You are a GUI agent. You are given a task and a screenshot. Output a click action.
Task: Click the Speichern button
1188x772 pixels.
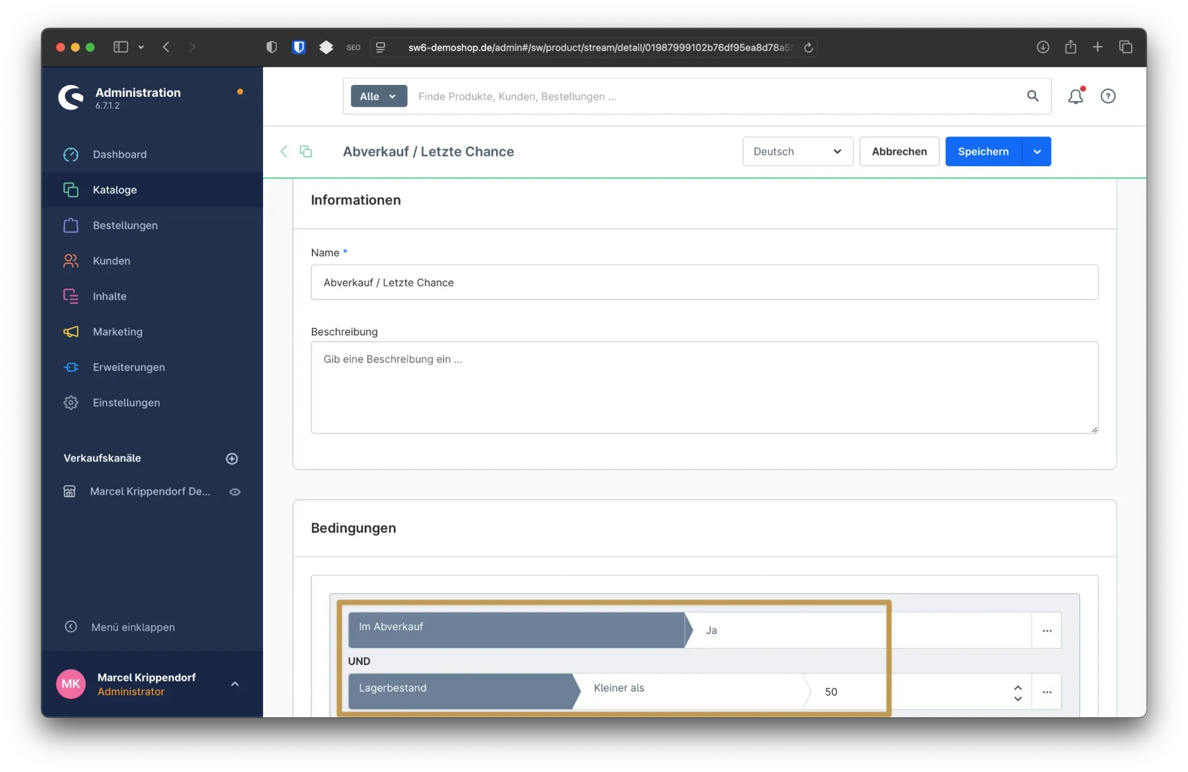(983, 151)
